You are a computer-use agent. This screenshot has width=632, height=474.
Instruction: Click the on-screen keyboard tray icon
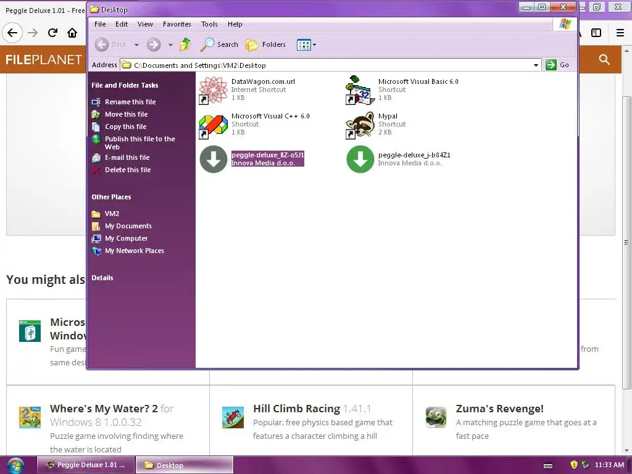click(x=548, y=465)
